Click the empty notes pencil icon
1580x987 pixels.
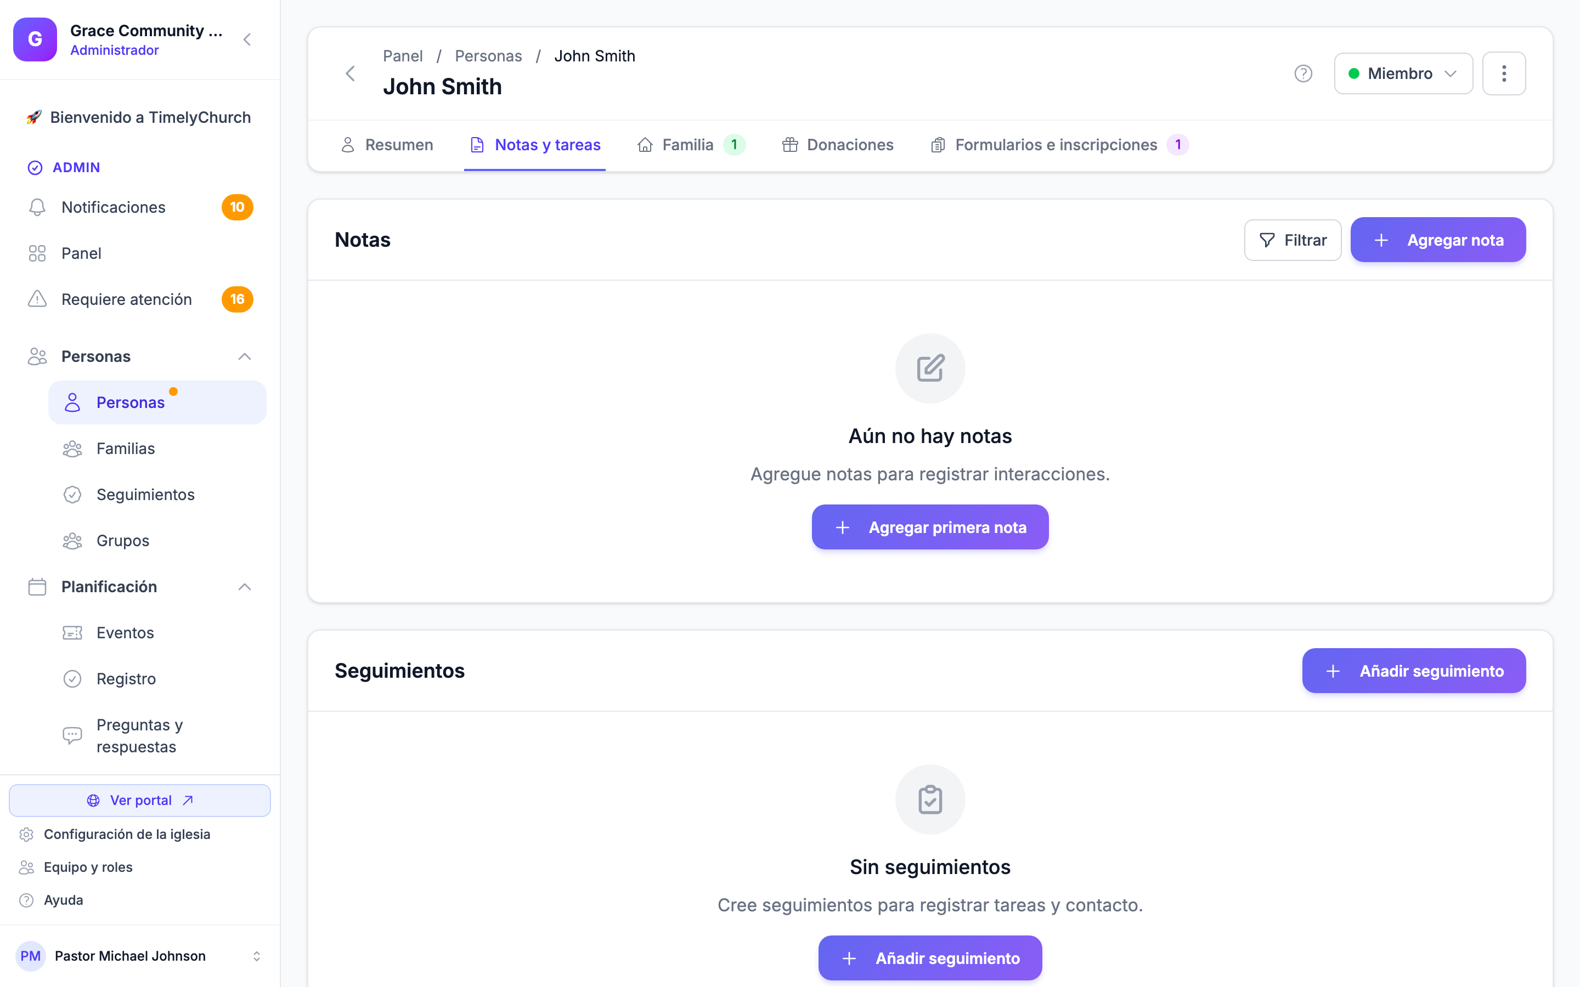pyautogui.click(x=930, y=368)
